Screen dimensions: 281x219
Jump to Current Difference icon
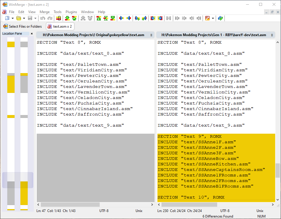point(106,18)
